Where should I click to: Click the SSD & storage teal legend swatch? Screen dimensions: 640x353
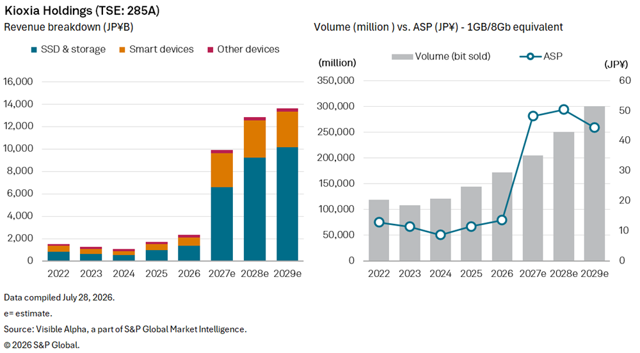[35, 50]
